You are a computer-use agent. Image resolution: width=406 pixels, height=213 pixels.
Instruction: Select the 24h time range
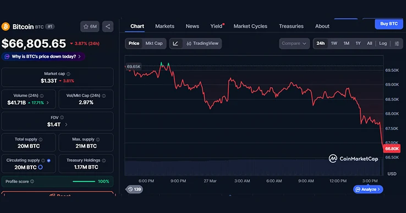320,43
